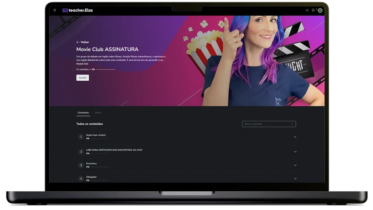Focus the Buscar conteúdo search field
Screen dimensions: 373x210
click(266, 124)
